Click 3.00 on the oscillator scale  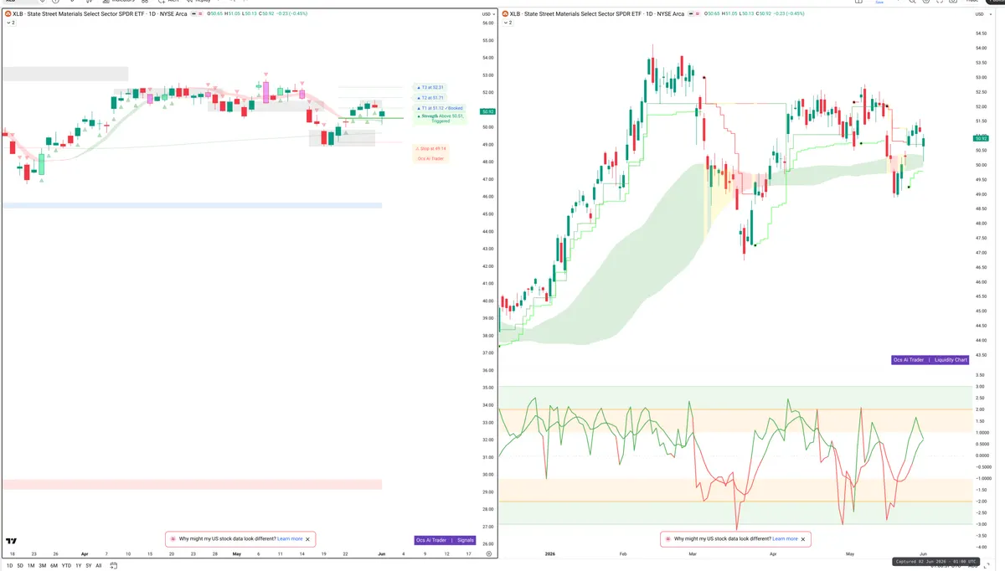click(x=980, y=387)
